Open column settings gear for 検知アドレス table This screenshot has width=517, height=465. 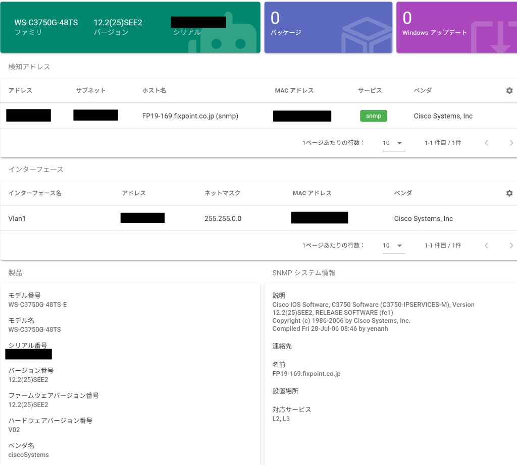click(x=509, y=91)
